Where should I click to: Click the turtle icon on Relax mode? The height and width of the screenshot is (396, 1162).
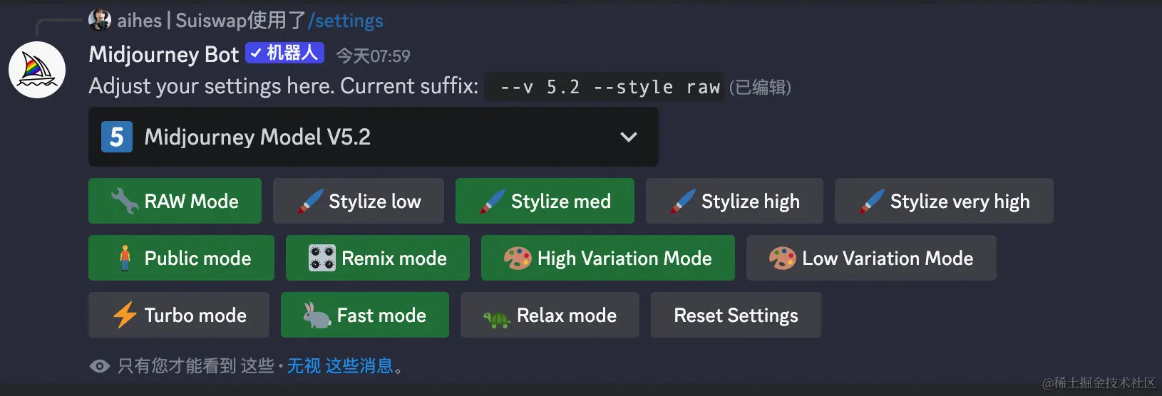tap(497, 319)
